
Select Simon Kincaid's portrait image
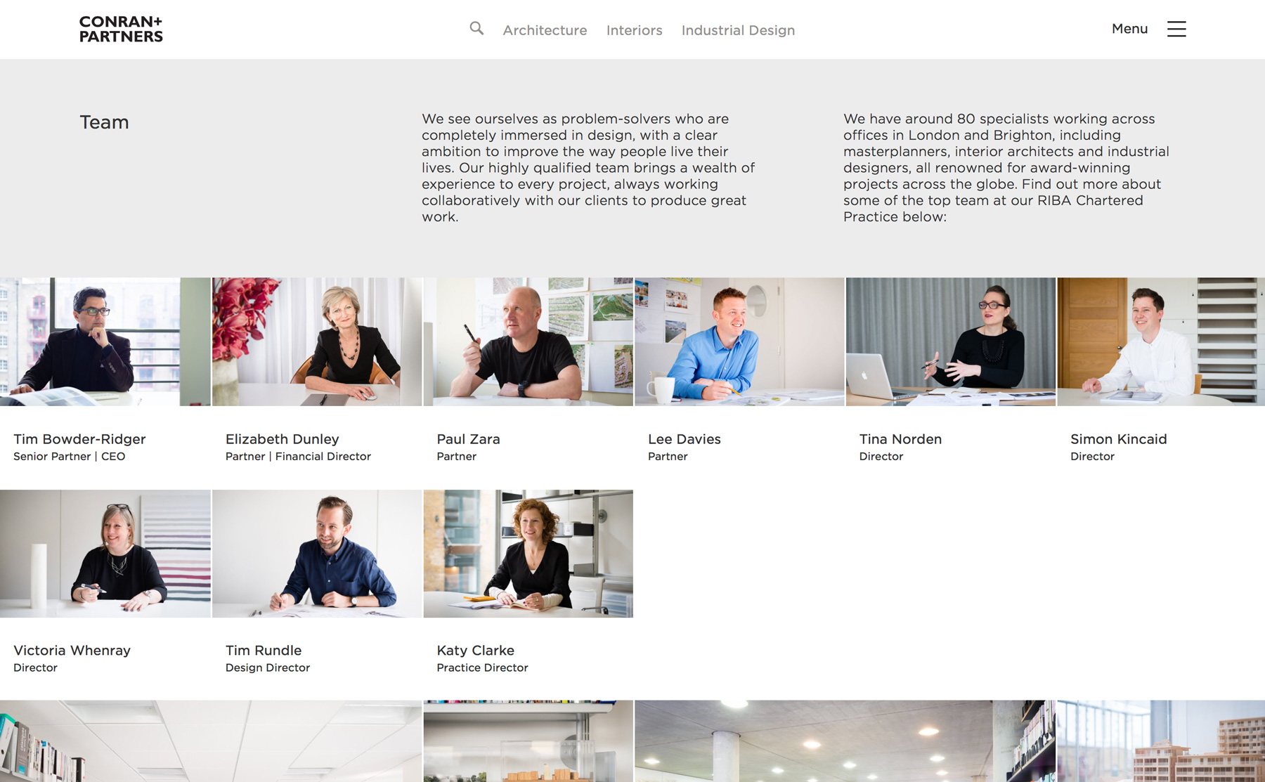(x=1161, y=341)
